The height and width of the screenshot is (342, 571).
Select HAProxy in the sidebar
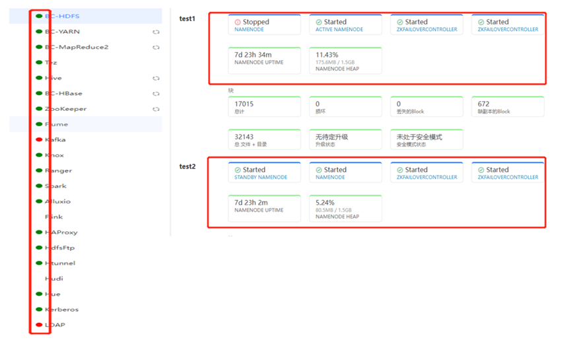click(61, 232)
